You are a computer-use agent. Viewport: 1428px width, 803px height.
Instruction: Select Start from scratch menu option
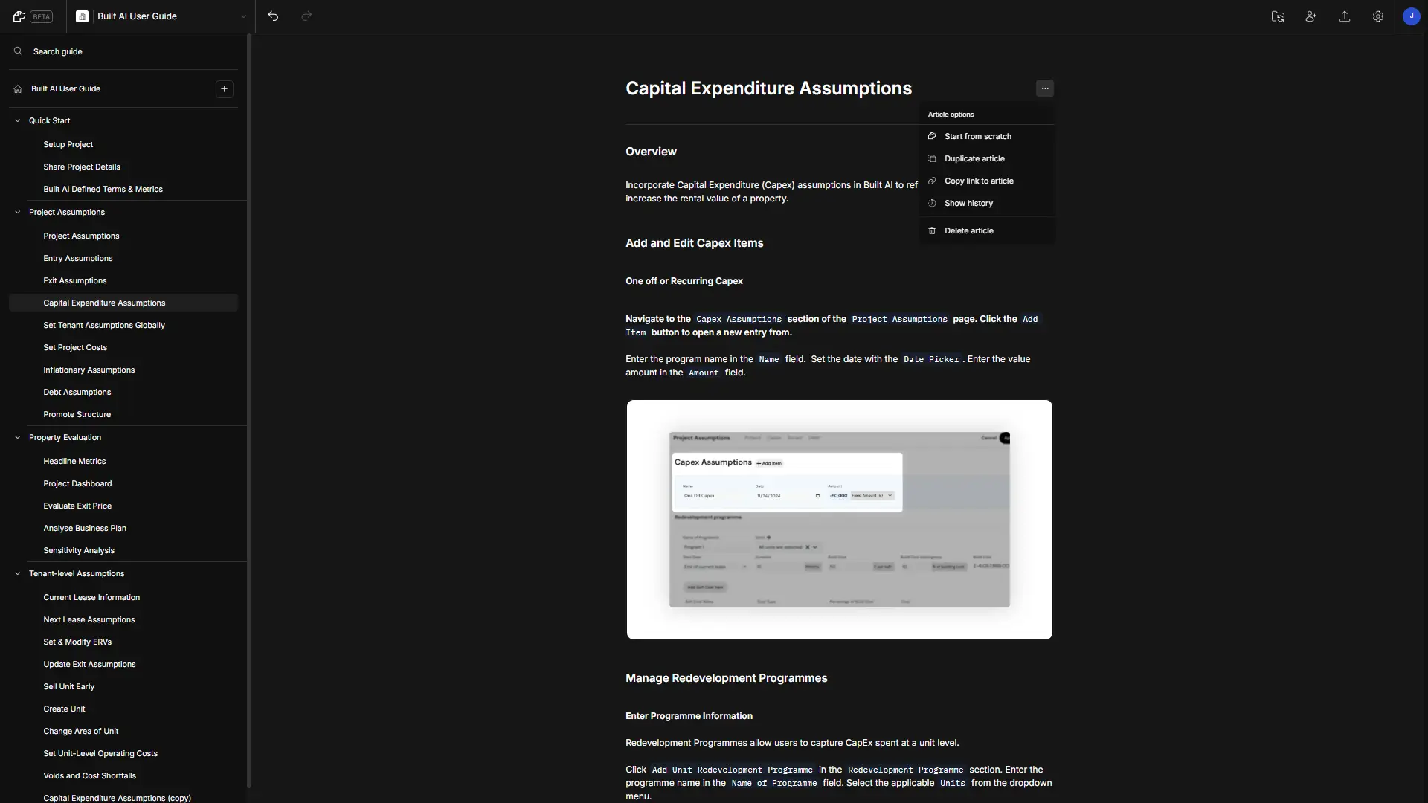pyautogui.click(x=987, y=136)
